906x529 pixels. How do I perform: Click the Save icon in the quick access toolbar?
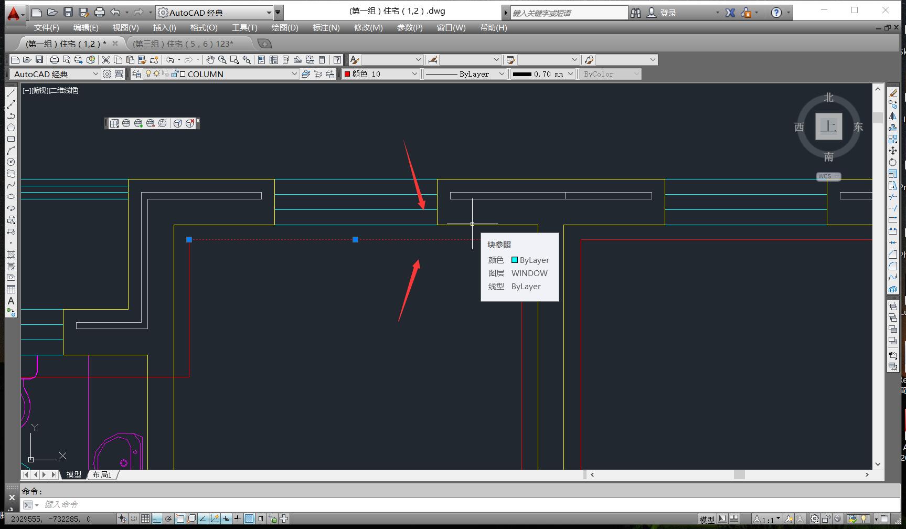pos(68,13)
